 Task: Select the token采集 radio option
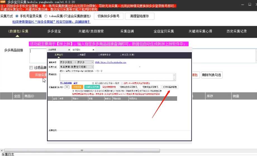[46, 16]
